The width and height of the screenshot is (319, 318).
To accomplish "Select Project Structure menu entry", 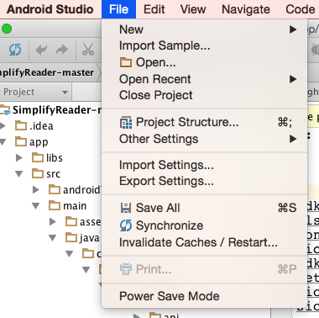I will point(205,122).
